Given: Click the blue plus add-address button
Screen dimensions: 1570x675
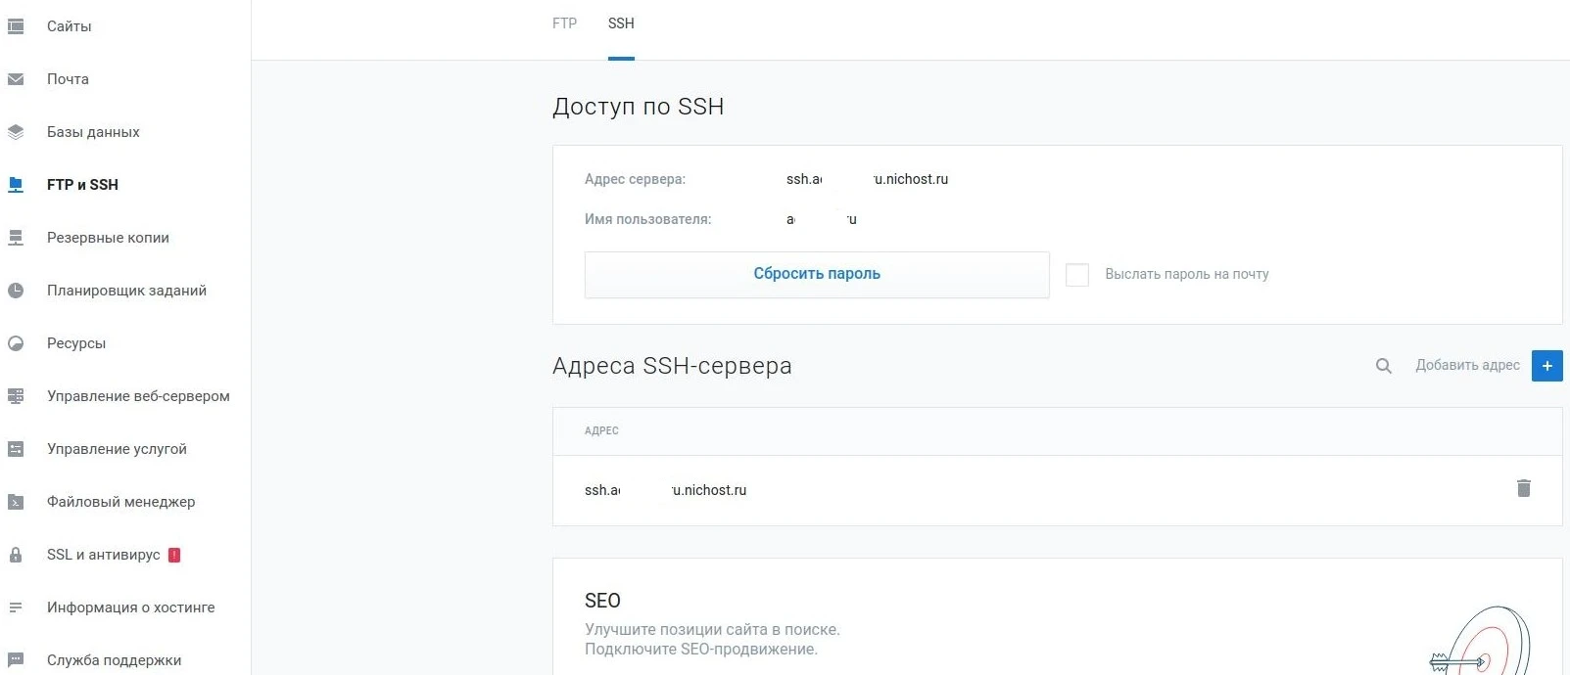Looking at the screenshot, I should tap(1547, 366).
